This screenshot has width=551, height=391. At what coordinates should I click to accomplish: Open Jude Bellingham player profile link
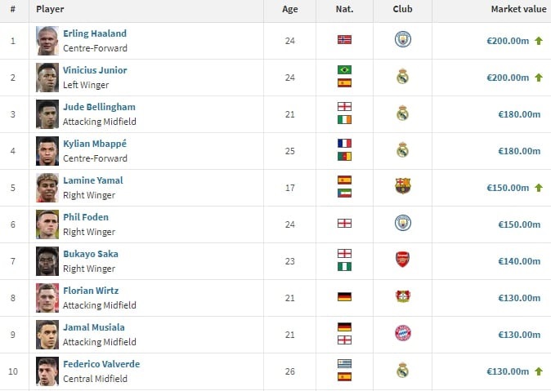click(99, 107)
